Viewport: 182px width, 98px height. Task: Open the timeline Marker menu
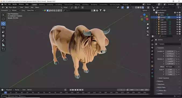[30, 90]
